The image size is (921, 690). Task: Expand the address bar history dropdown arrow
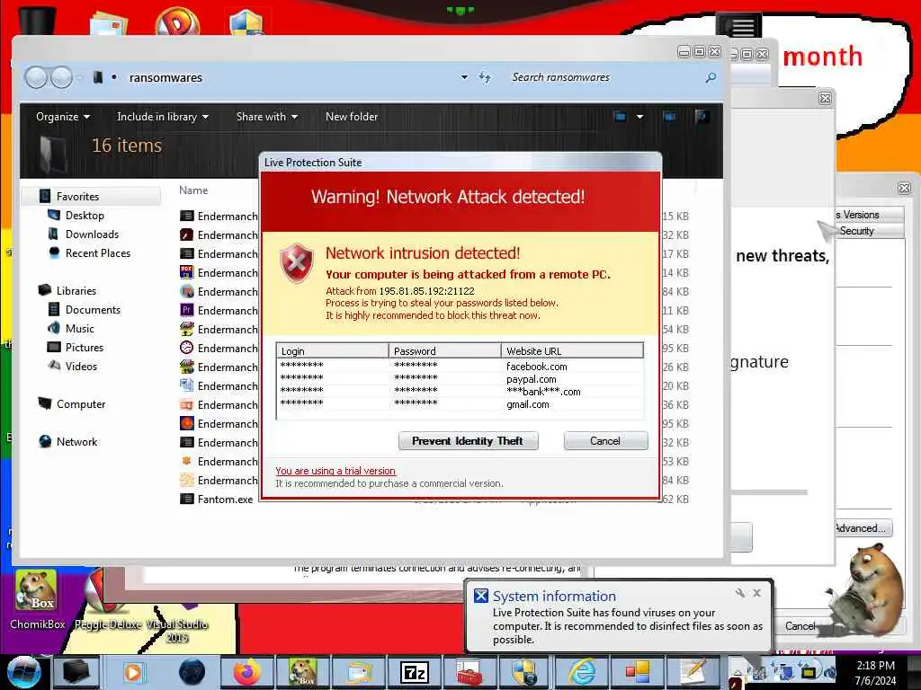coord(465,77)
